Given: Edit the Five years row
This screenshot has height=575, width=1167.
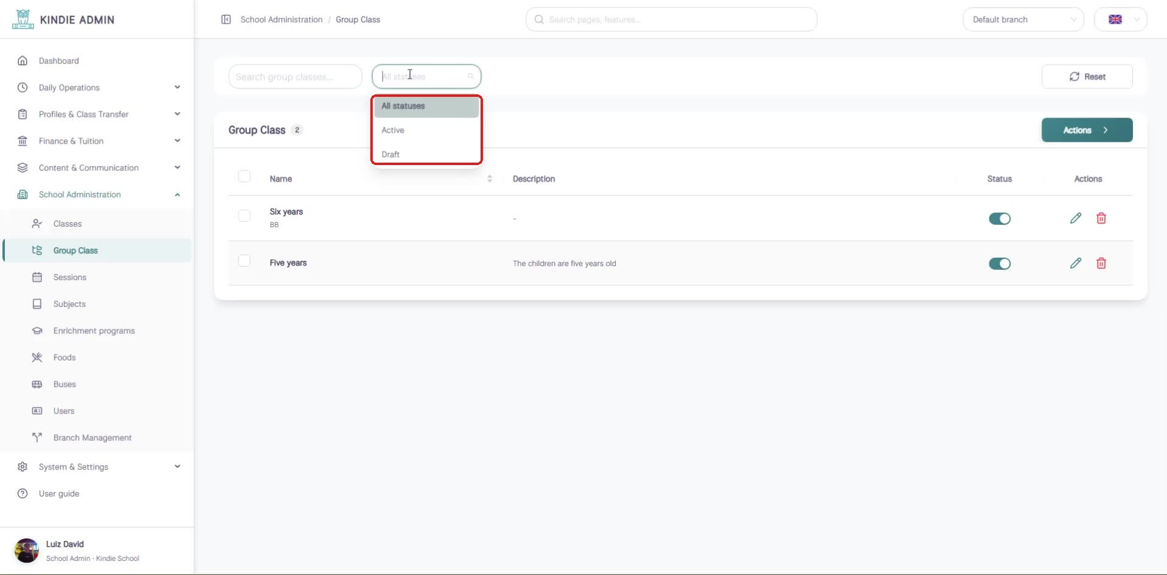Looking at the screenshot, I should 1076,263.
